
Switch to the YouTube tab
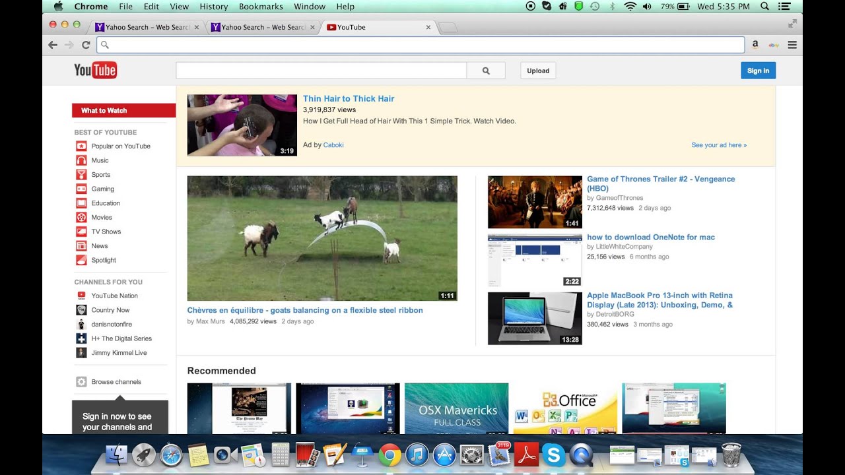coord(376,27)
